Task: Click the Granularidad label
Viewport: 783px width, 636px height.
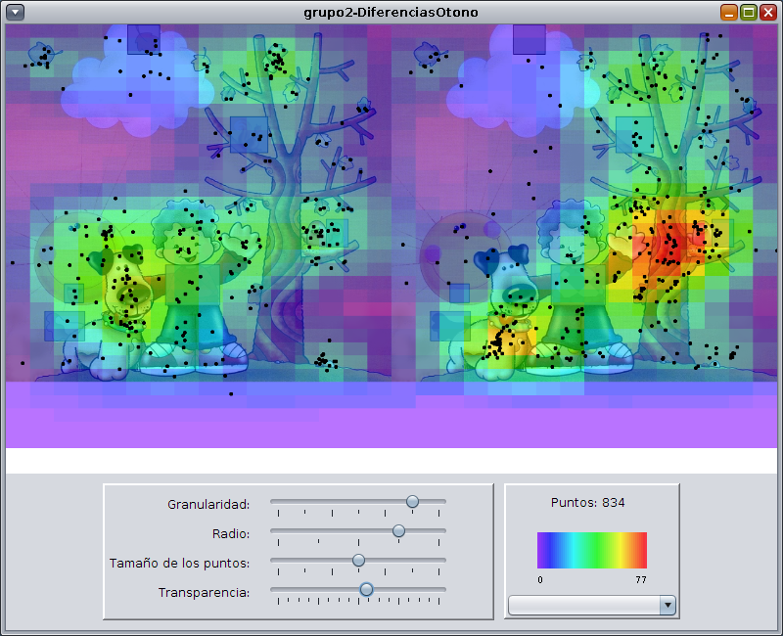Action: click(208, 505)
